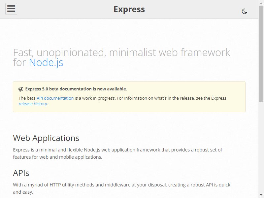Click the gray header bar area

[129, 9]
